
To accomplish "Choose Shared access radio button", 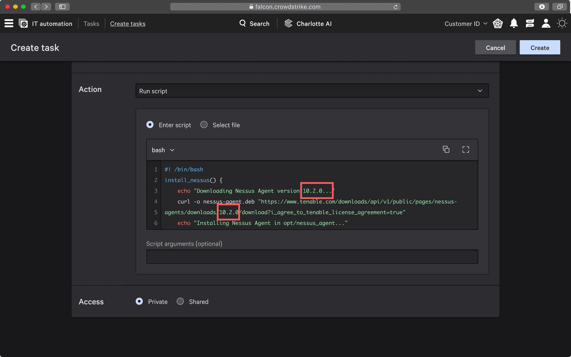I will [x=180, y=301].
